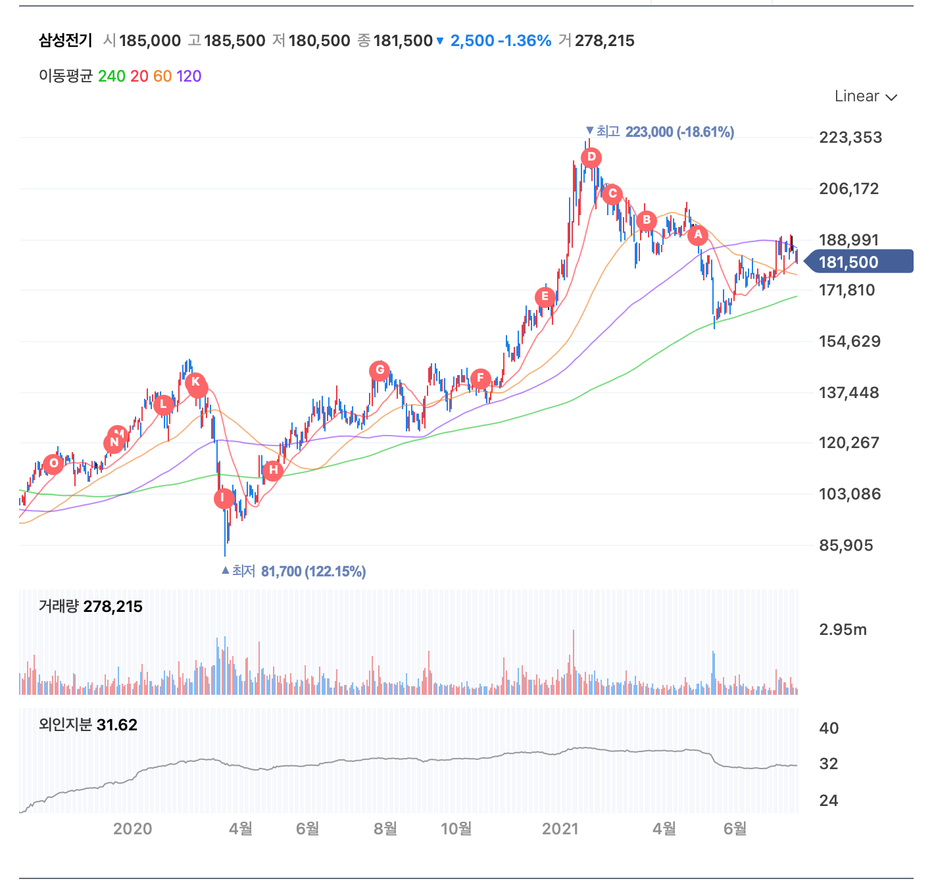Click the 이동평균 legend label
The width and height of the screenshot is (934, 883).
[x=66, y=76]
